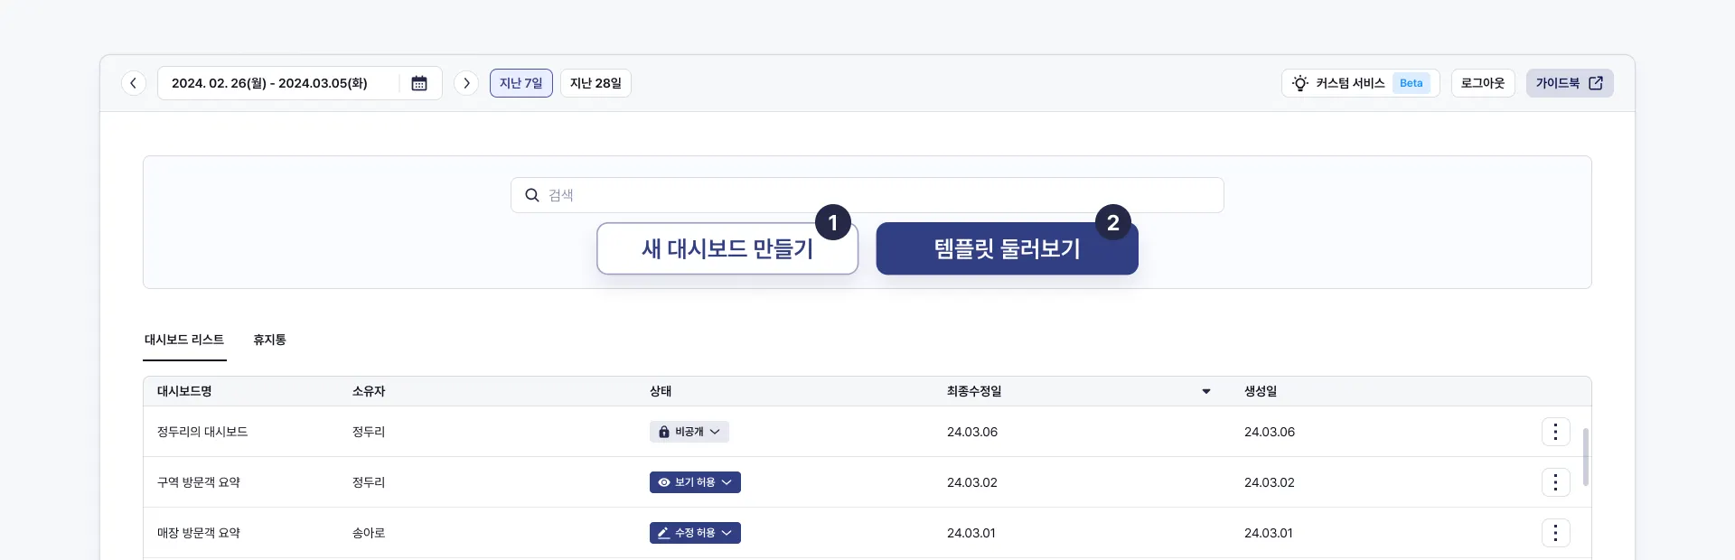Viewport: 1735px width, 560px height.
Task: Open the calendar date picker icon
Action: (x=419, y=83)
